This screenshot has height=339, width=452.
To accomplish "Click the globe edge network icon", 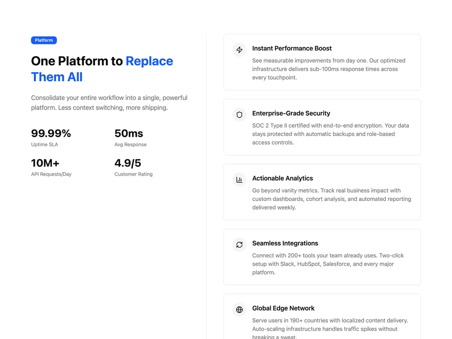I will [x=239, y=310].
